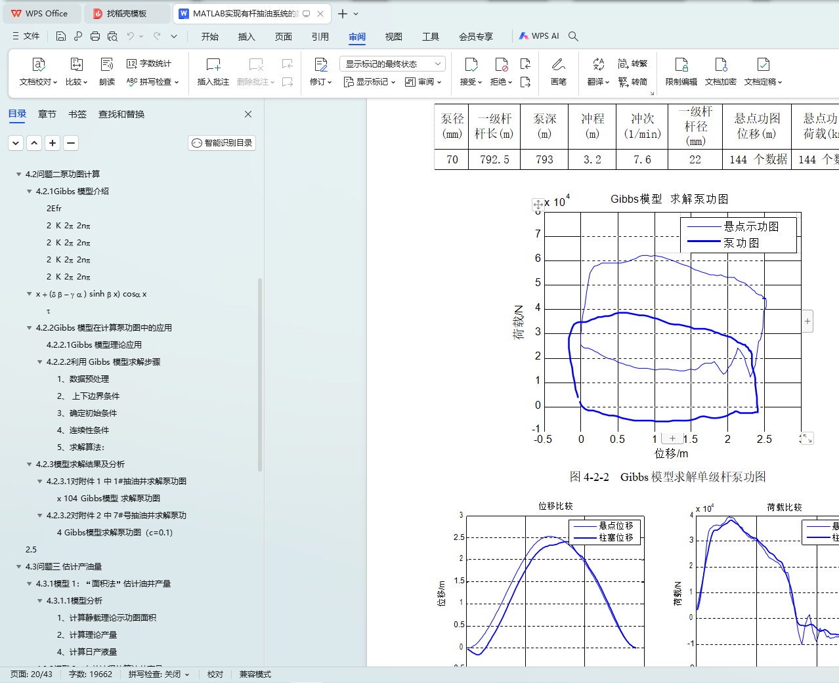Click the outline promote up-arrow button
The height and width of the screenshot is (683, 839).
(34, 142)
